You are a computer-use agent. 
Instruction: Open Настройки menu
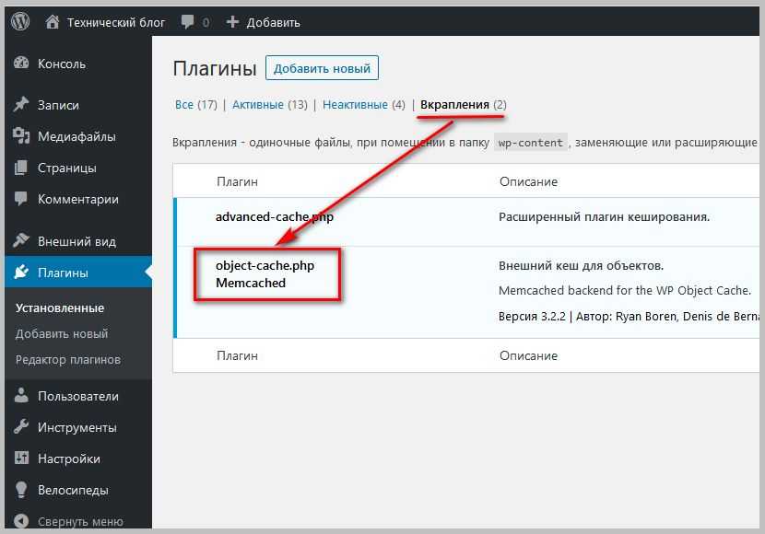pyautogui.click(x=69, y=459)
